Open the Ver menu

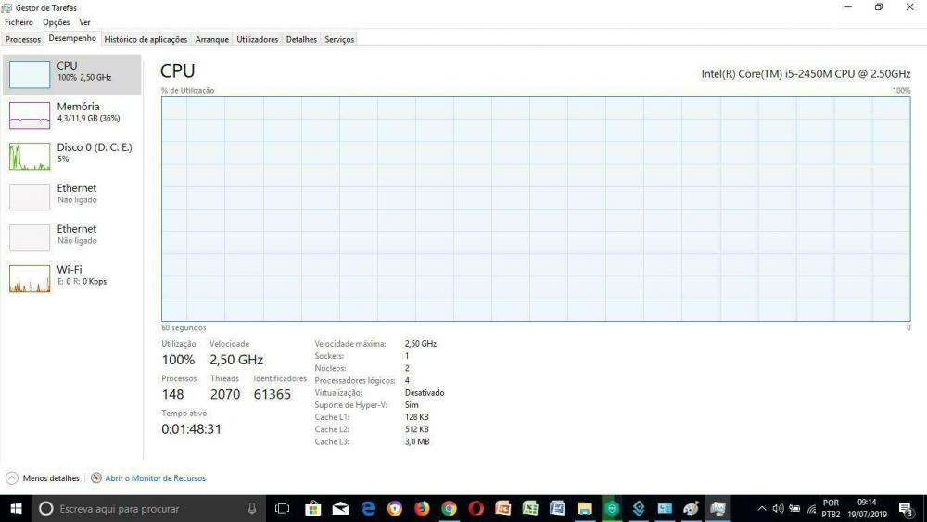pos(84,22)
